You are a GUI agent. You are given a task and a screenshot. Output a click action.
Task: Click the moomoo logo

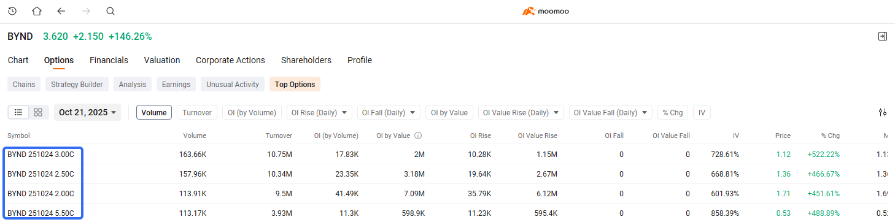coord(546,11)
